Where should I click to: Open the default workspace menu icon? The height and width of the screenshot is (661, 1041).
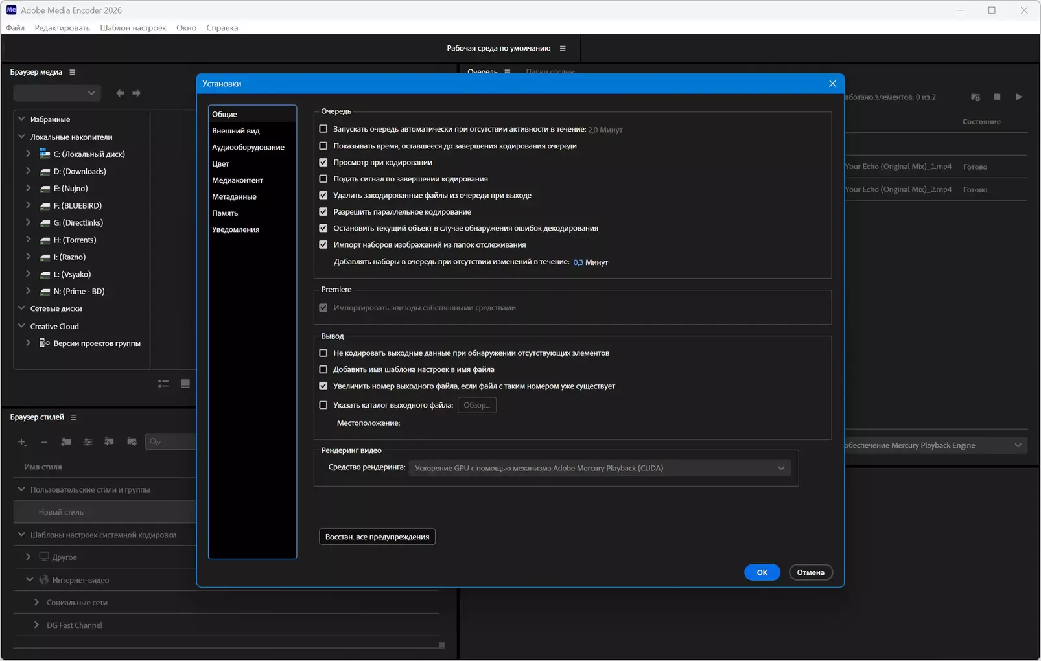563,49
